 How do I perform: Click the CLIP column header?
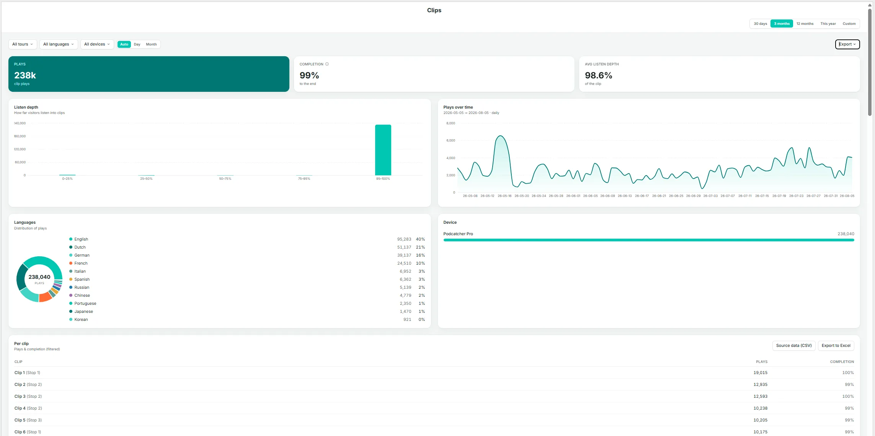tap(18, 362)
